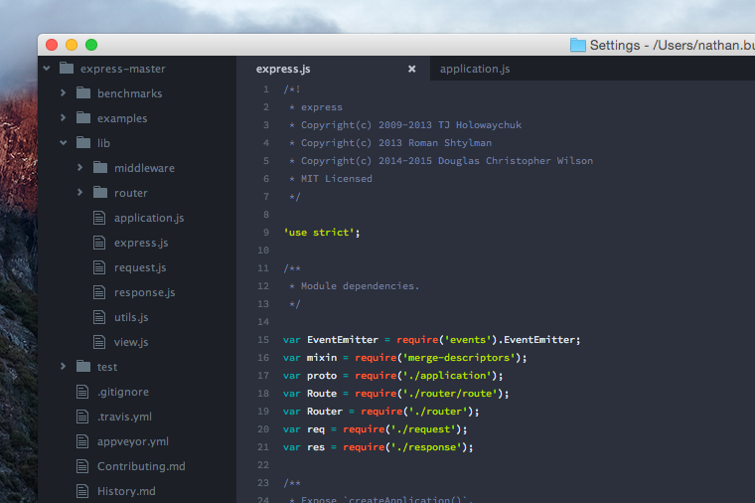The height and width of the screenshot is (503, 755).
Task: Switch to the application.js tab
Action: [475, 69]
